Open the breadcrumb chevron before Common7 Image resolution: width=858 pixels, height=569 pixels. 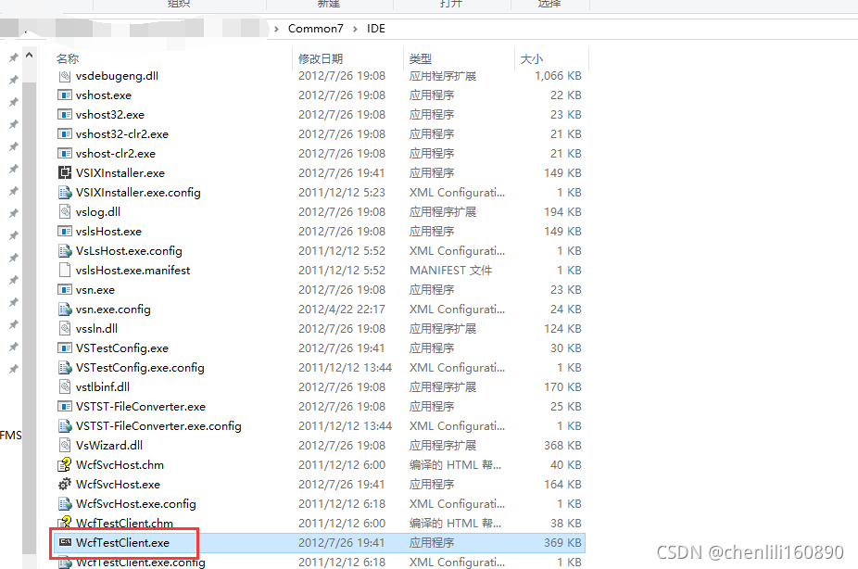tap(275, 29)
